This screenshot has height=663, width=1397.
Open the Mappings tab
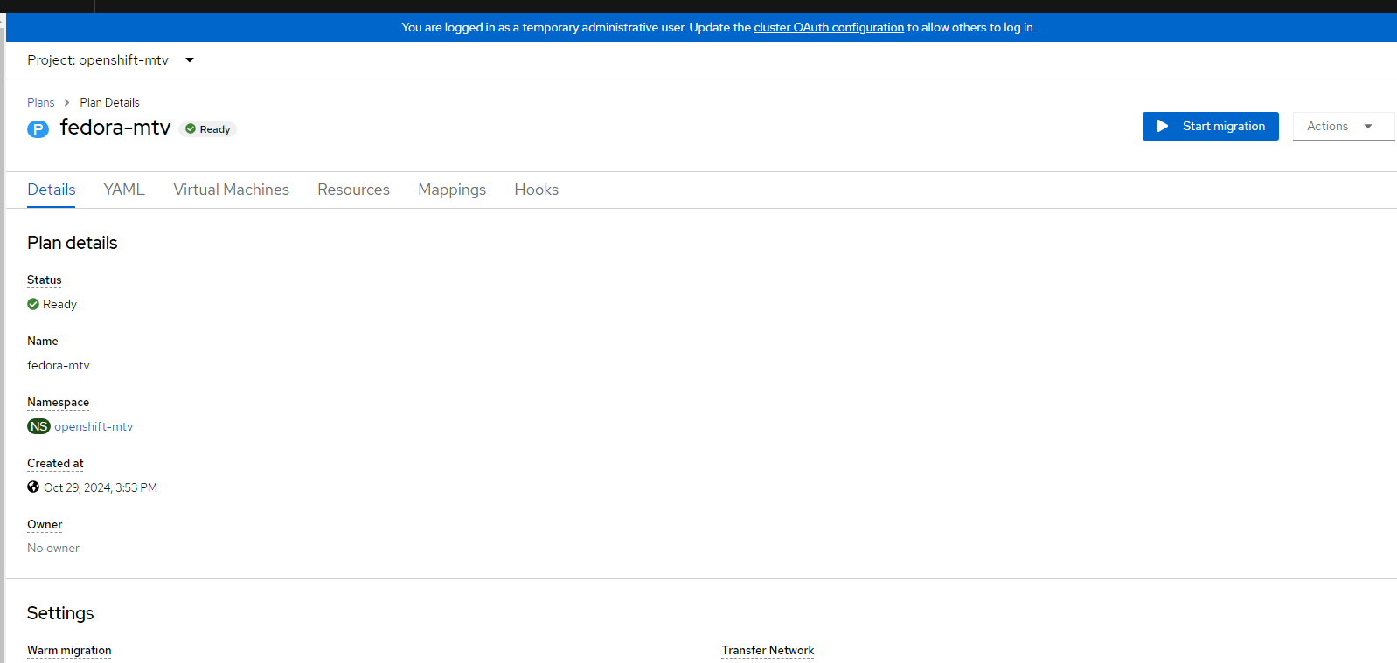(x=452, y=190)
